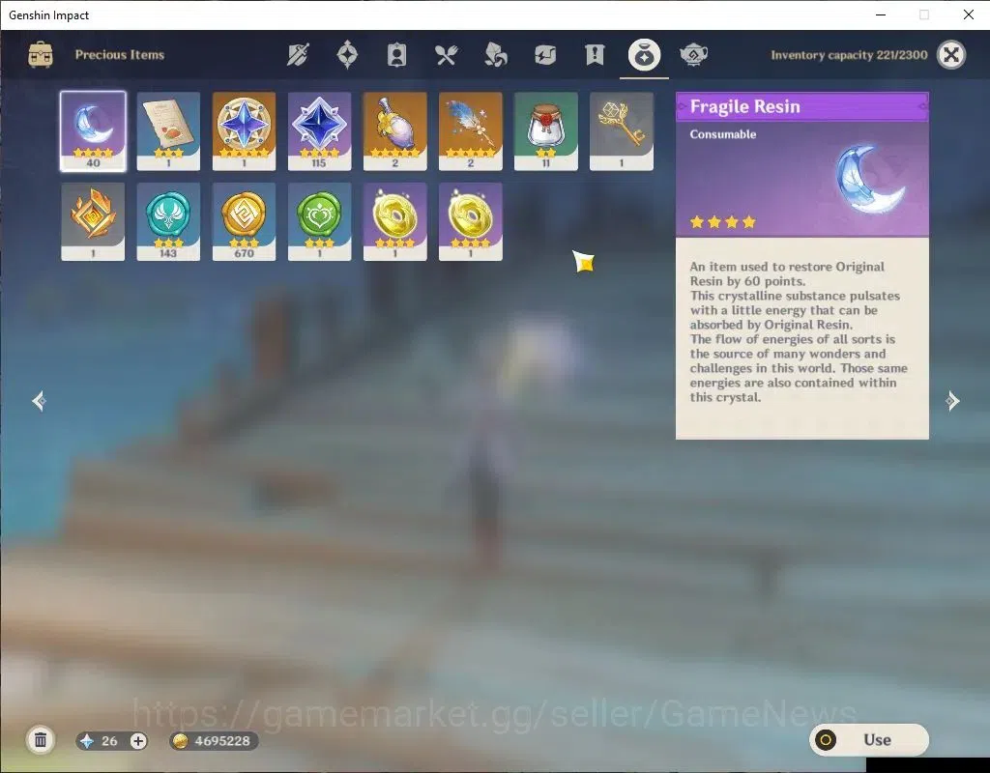Click the Inventory capacity 221/2300 label
990x773 pixels.
tap(849, 55)
